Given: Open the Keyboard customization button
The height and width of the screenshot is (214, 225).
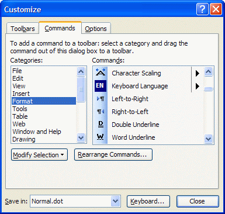Looking at the screenshot, I should point(148,201).
